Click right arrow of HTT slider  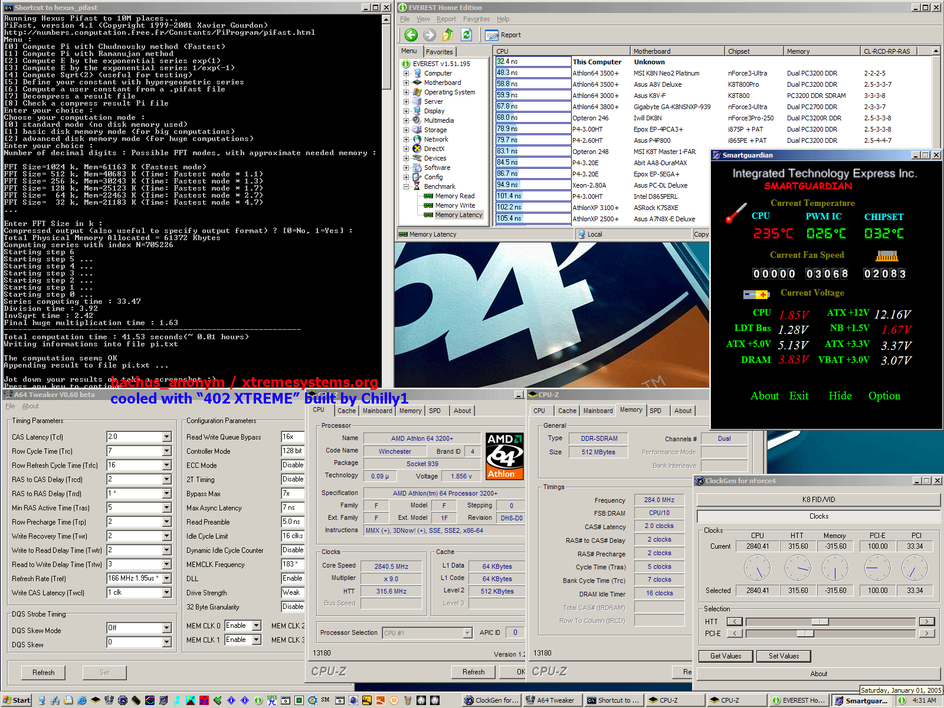click(x=927, y=621)
